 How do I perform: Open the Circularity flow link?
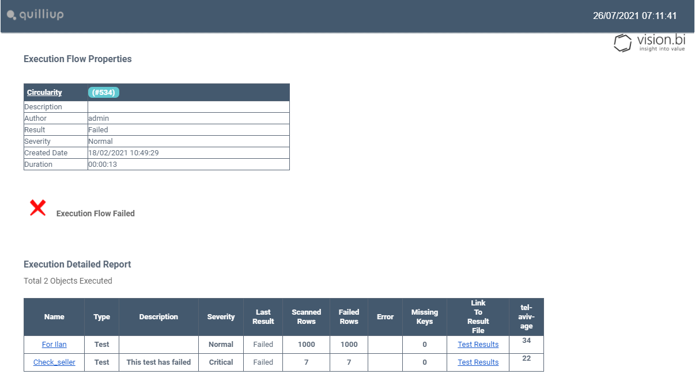point(44,93)
